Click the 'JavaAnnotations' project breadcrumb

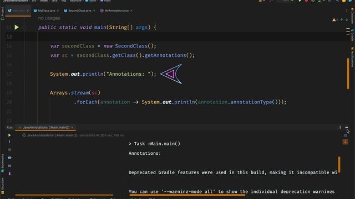[16, 1]
